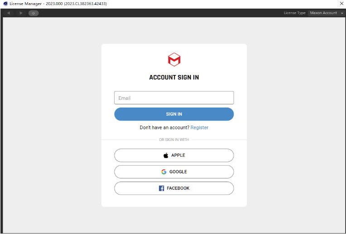Screen dimensions: 346x234
Task: Click the ACCOUNT SIGN IN heading
Action: click(174, 77)
